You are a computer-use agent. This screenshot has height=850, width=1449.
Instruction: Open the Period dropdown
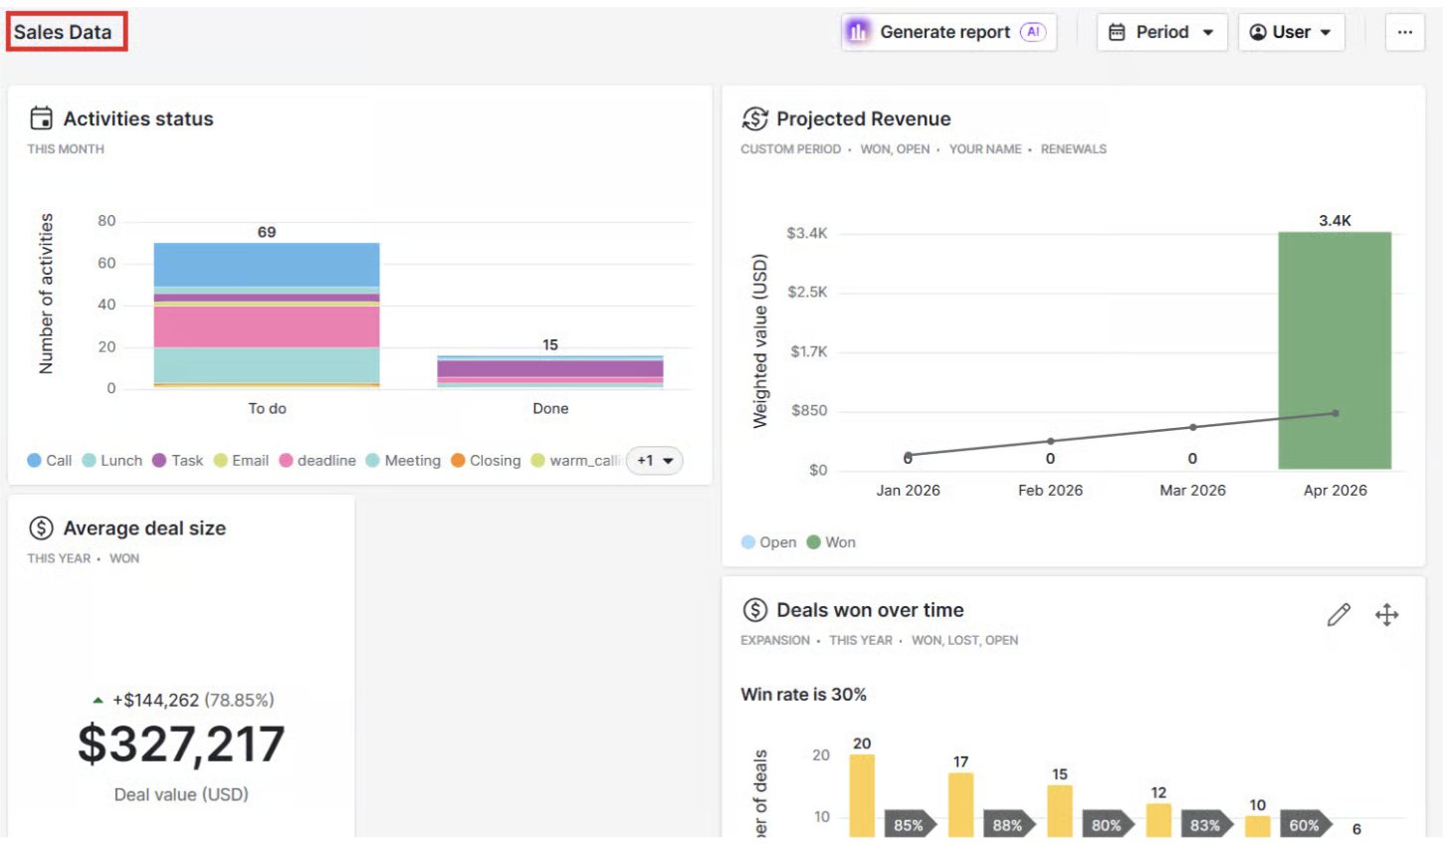(x=1161, y=32)
